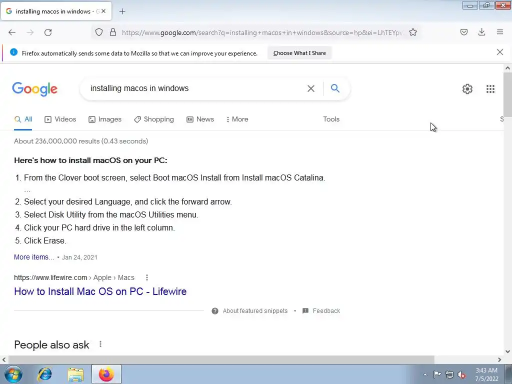Go to the Google logo homepage

[x=35, y=89]
